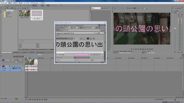Click the New project toolbar icon
Image resolution: width=184 pixels, height=103 pixels.
point(1,5)
